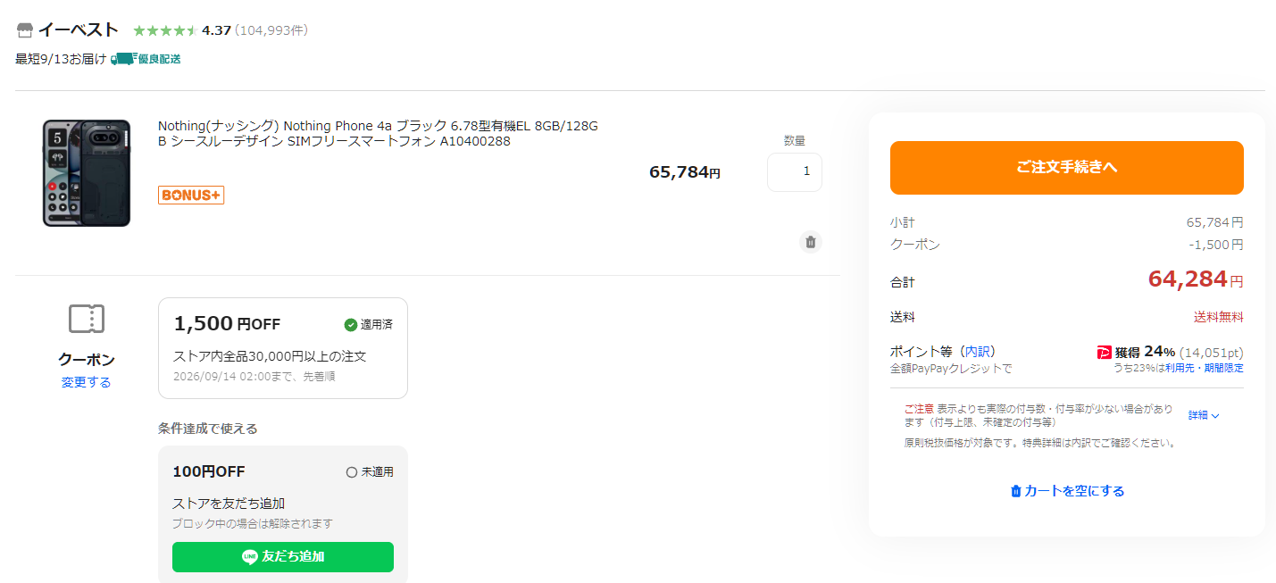Viewport: 1276px width, 583px height.
Task: Open the イーベスト store name link
Action: (x=78, y=29)
